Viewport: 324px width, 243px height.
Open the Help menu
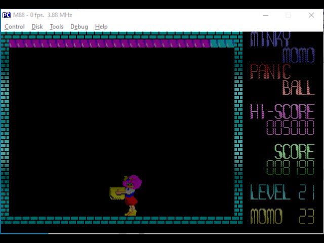point(101,27)
